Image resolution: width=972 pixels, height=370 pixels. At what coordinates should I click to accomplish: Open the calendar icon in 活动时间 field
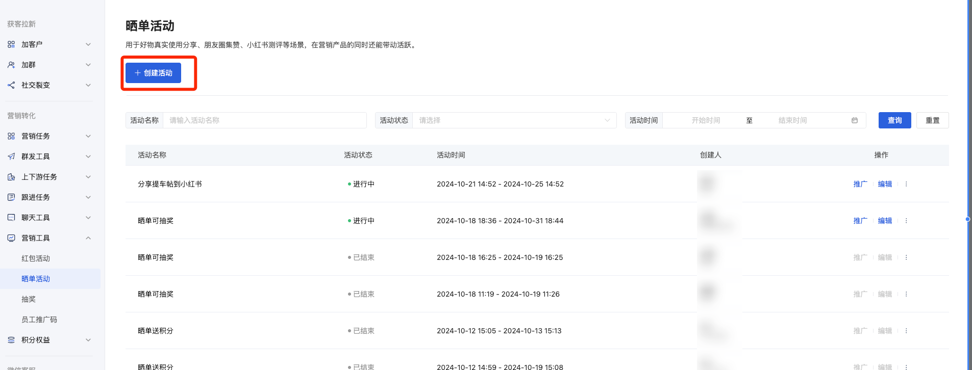(x=855, y=120)
